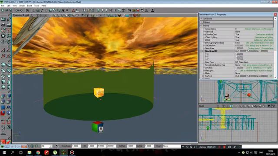Expand the PrePivot property node
This screenshot has width=278, height=156.
click(x=203, y=76)
